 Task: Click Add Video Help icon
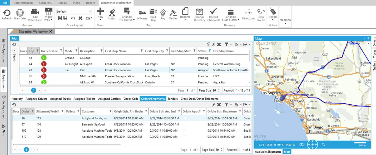[35, 14]
